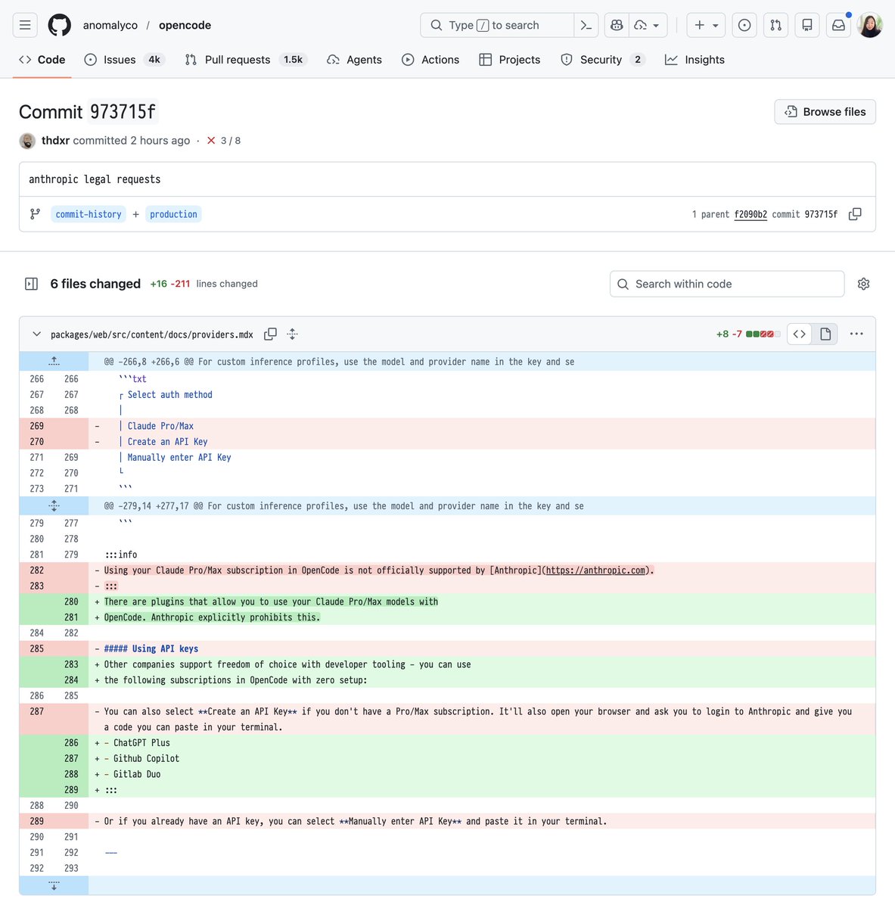Expand lines below line 292
Screen dimensions: 895x908
point(54,885)
